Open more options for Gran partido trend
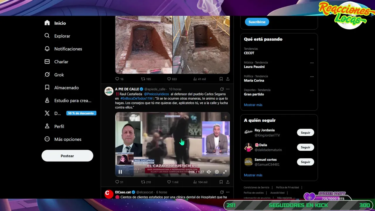 [x=312, y=91]
